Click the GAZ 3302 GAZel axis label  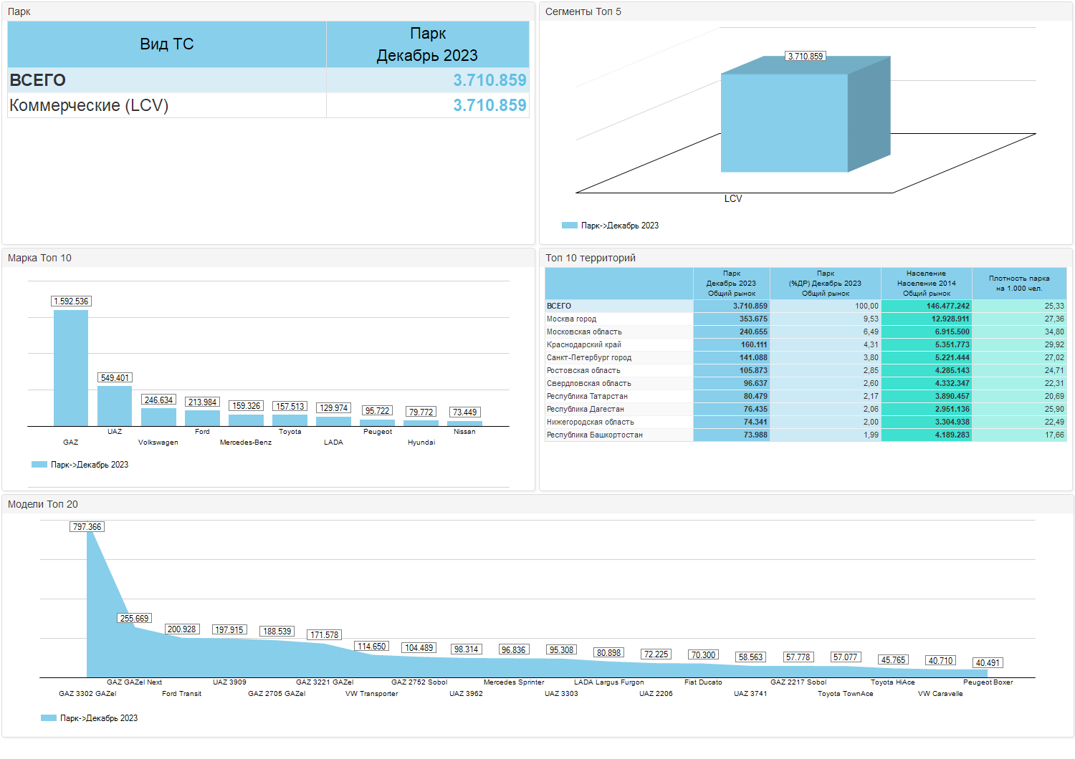[87, 694]
